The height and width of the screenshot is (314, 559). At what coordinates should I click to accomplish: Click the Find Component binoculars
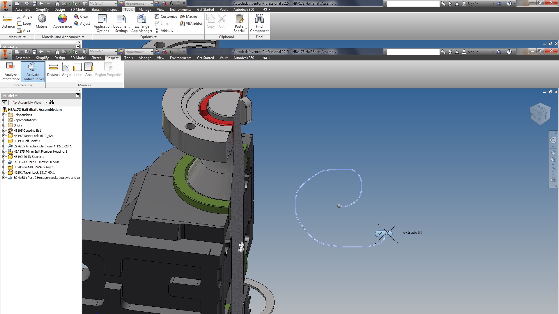(259, 20)
